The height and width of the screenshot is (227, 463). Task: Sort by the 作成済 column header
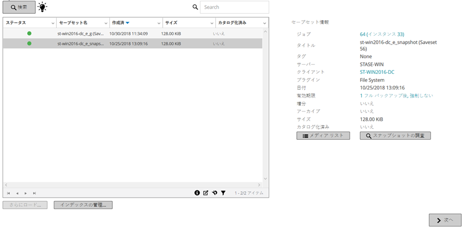[118, 23]
